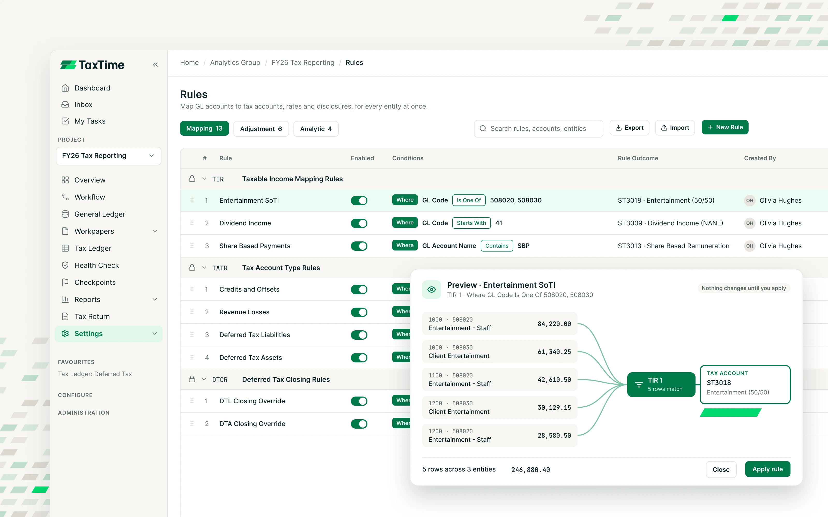Click the Overview grid icon
This screenshot has height=517, width=828.
[65, 180]
